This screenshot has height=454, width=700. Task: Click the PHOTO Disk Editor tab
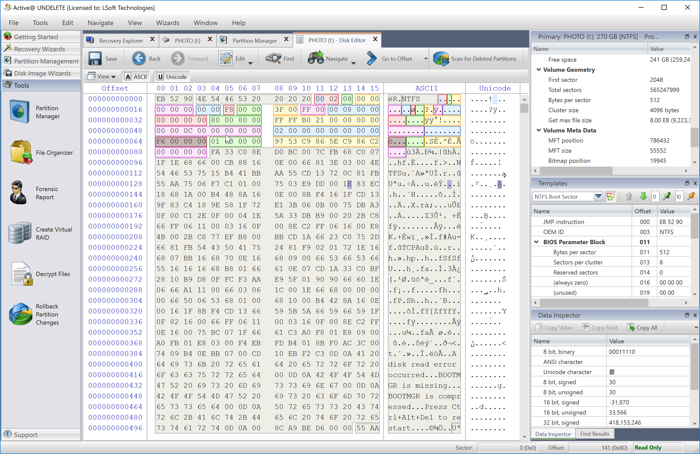click(337, 40)
